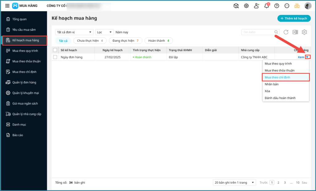Click the notification bell icon
This screenshot has width=316, height=191.
pyautogui.click(x=267, y=6)
